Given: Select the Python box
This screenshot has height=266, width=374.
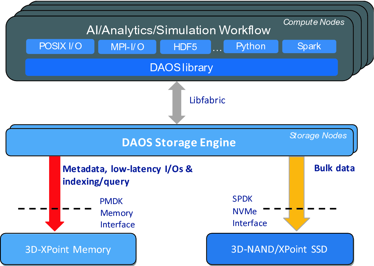Looking at the screenshot, I should coord(251,46).
